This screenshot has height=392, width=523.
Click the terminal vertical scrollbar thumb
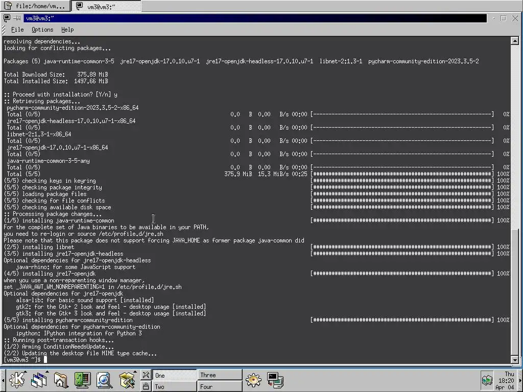515,292
